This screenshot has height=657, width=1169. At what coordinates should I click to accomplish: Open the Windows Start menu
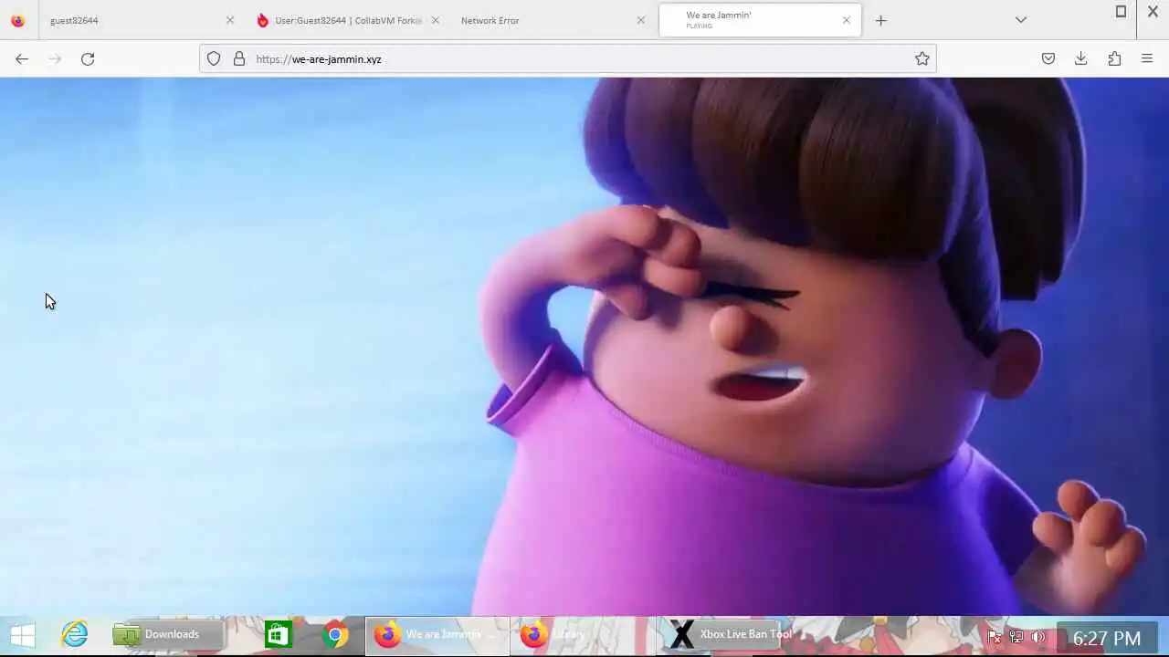23,634
